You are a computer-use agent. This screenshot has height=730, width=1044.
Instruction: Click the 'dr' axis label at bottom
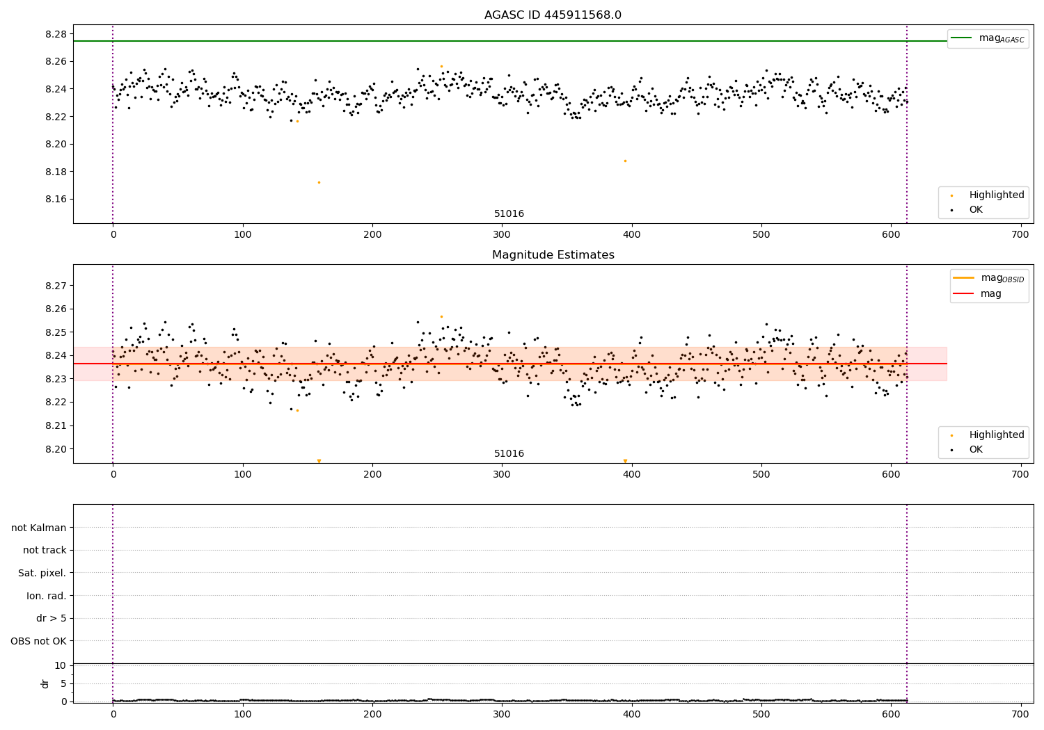point(45,683)
